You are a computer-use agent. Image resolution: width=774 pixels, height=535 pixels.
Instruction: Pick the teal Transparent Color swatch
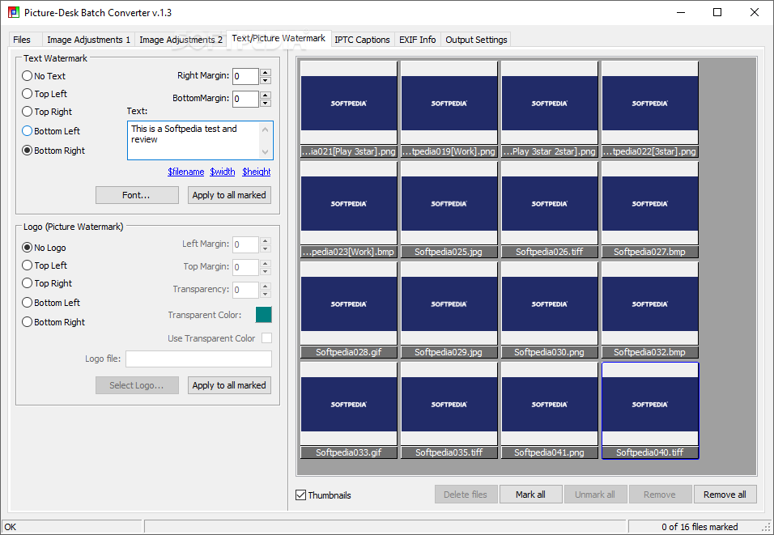tap(264, 314)
